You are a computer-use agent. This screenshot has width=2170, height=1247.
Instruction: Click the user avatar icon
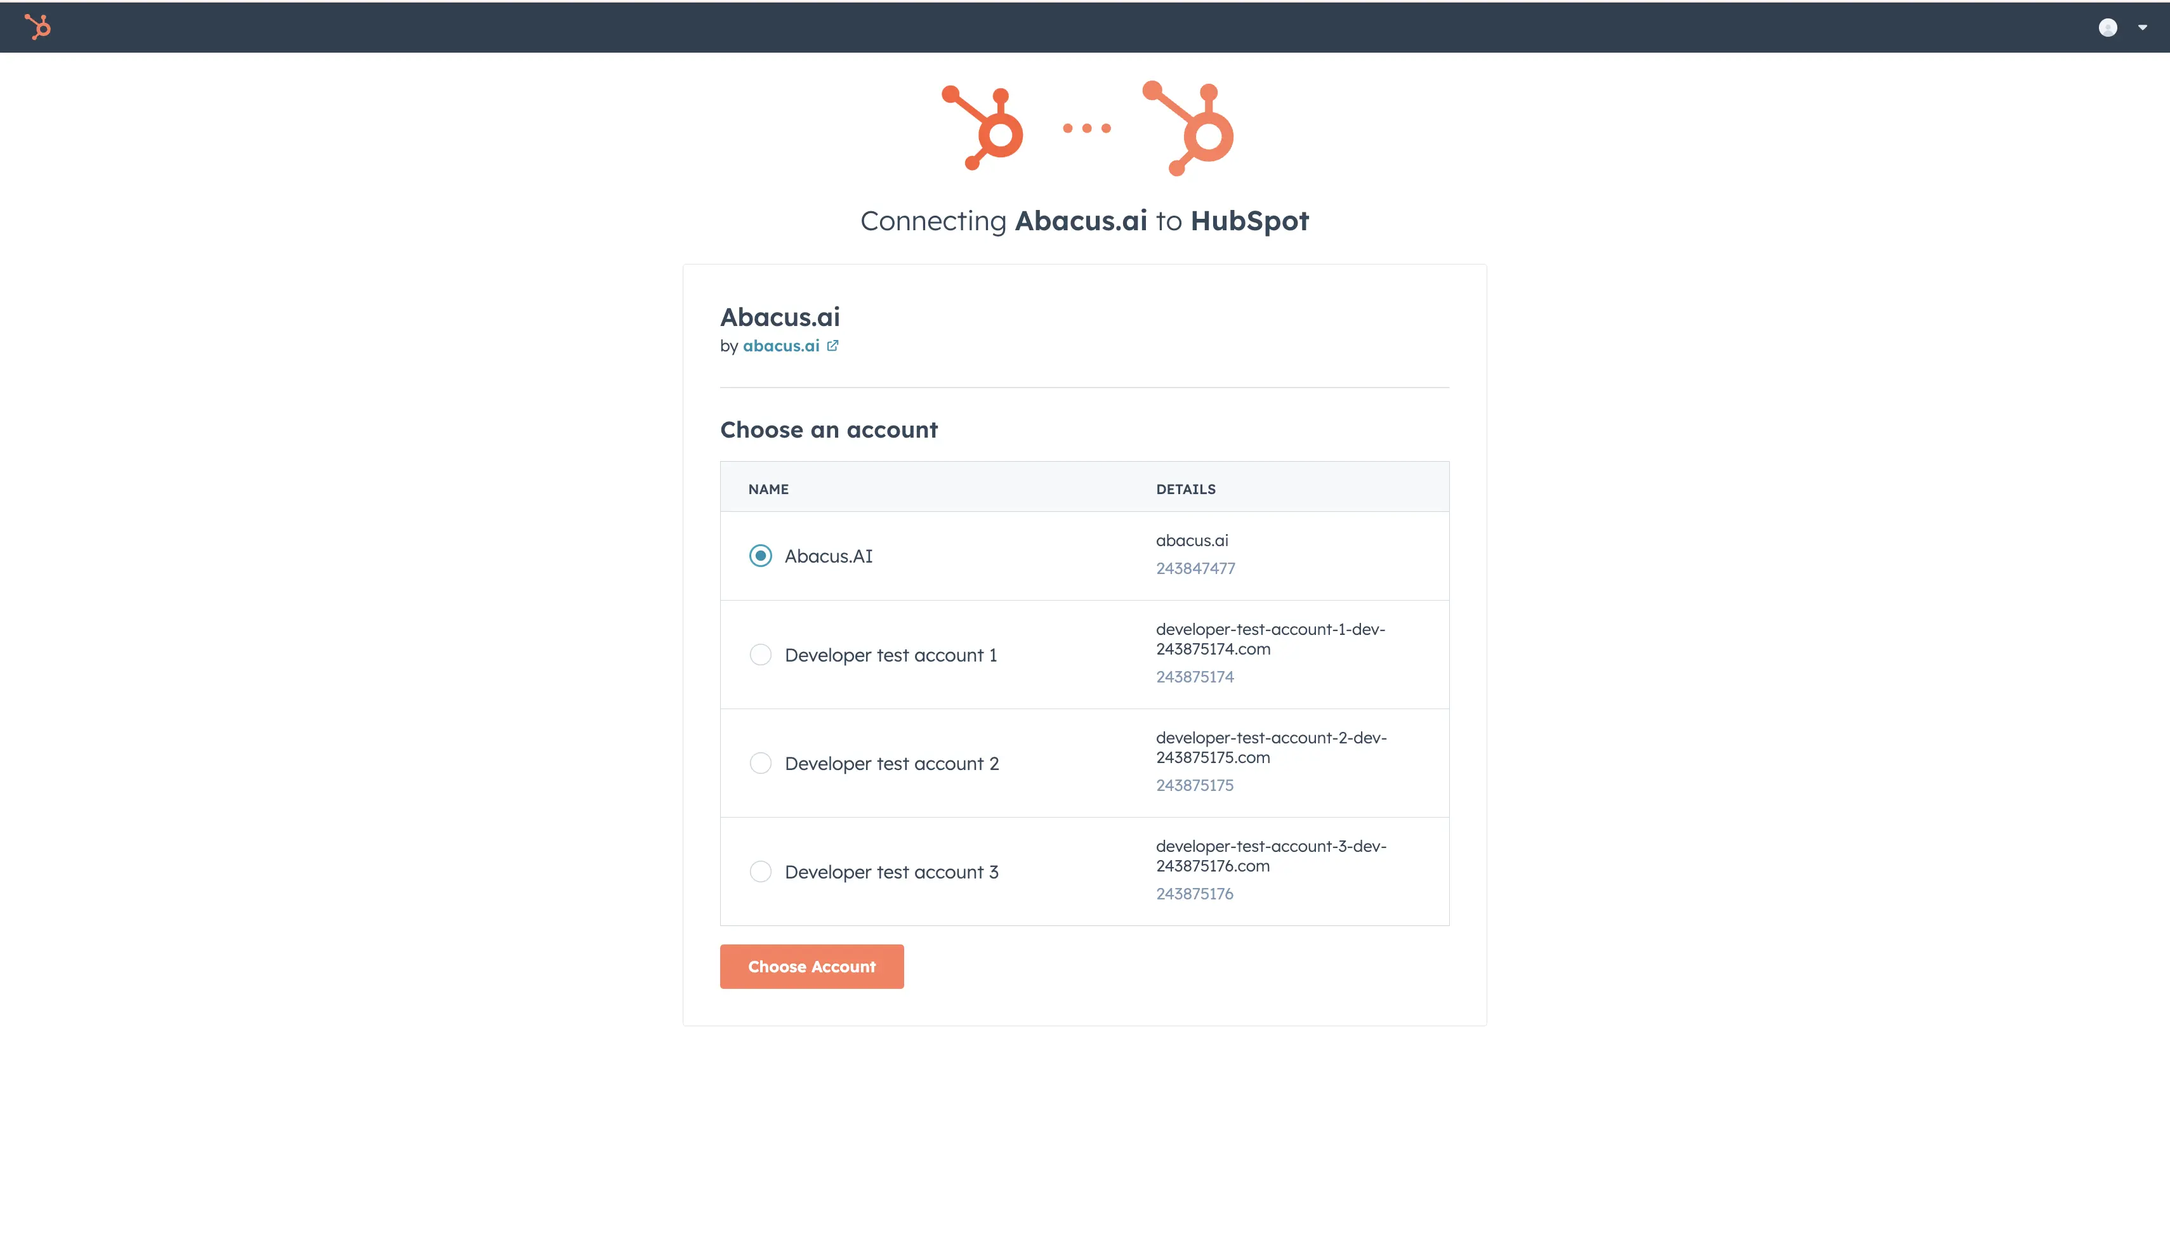pyautogui.click(x=2107, y=27)
